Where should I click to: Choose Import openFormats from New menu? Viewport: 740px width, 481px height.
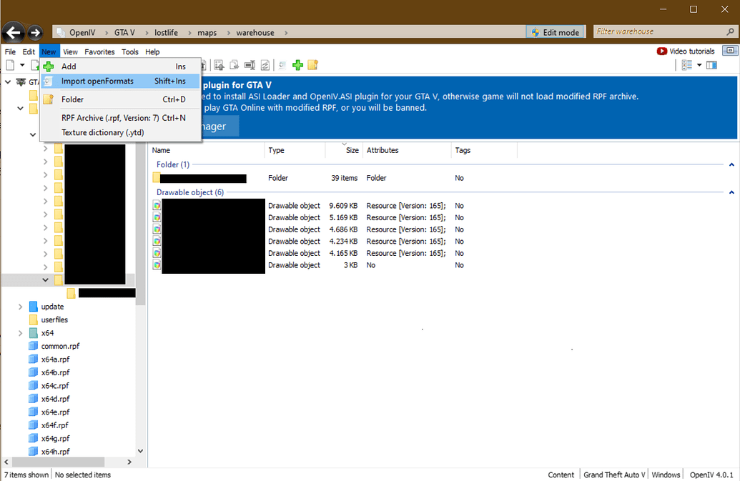pos(97,81)
